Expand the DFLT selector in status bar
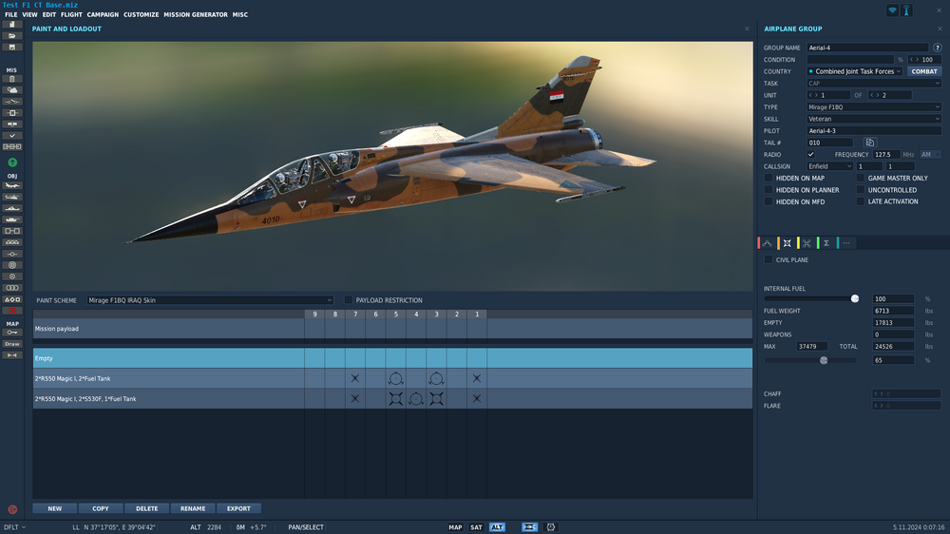 point(15,527)
